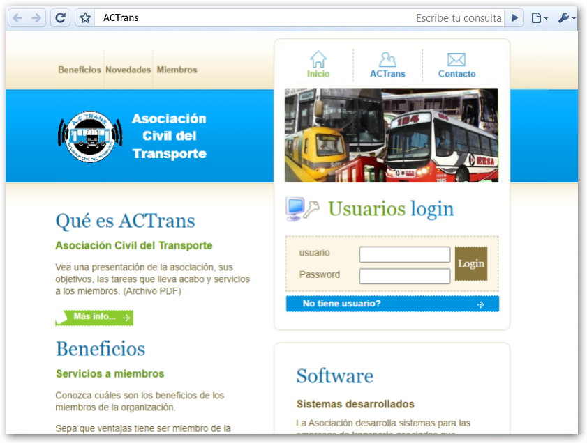Image resolution: width=587 pixels, height=443 pixels.
Task: Click the Inicio house icon
Action: [318, 59]
